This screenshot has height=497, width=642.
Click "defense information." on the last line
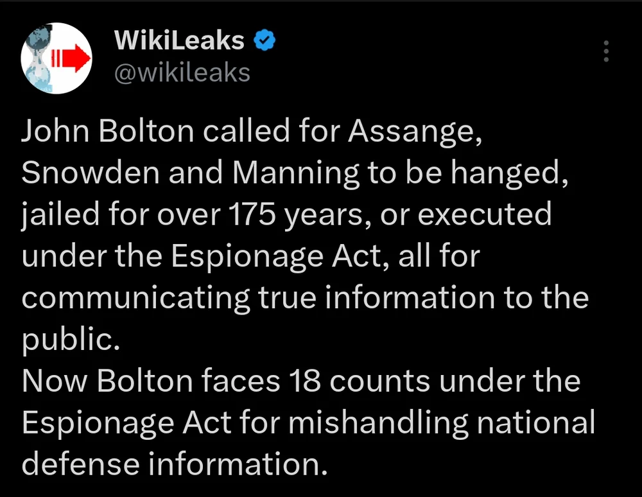pyautogui.click(x=170, y=464)
